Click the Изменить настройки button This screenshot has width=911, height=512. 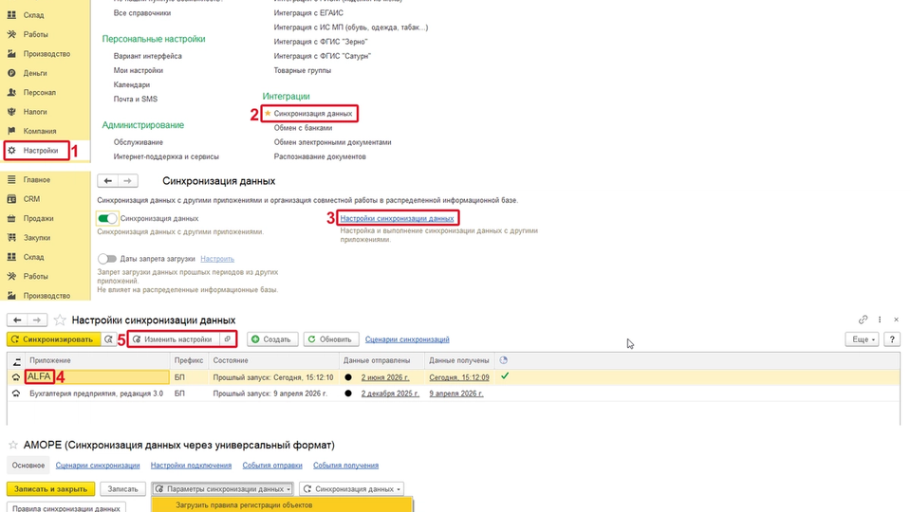173,339
